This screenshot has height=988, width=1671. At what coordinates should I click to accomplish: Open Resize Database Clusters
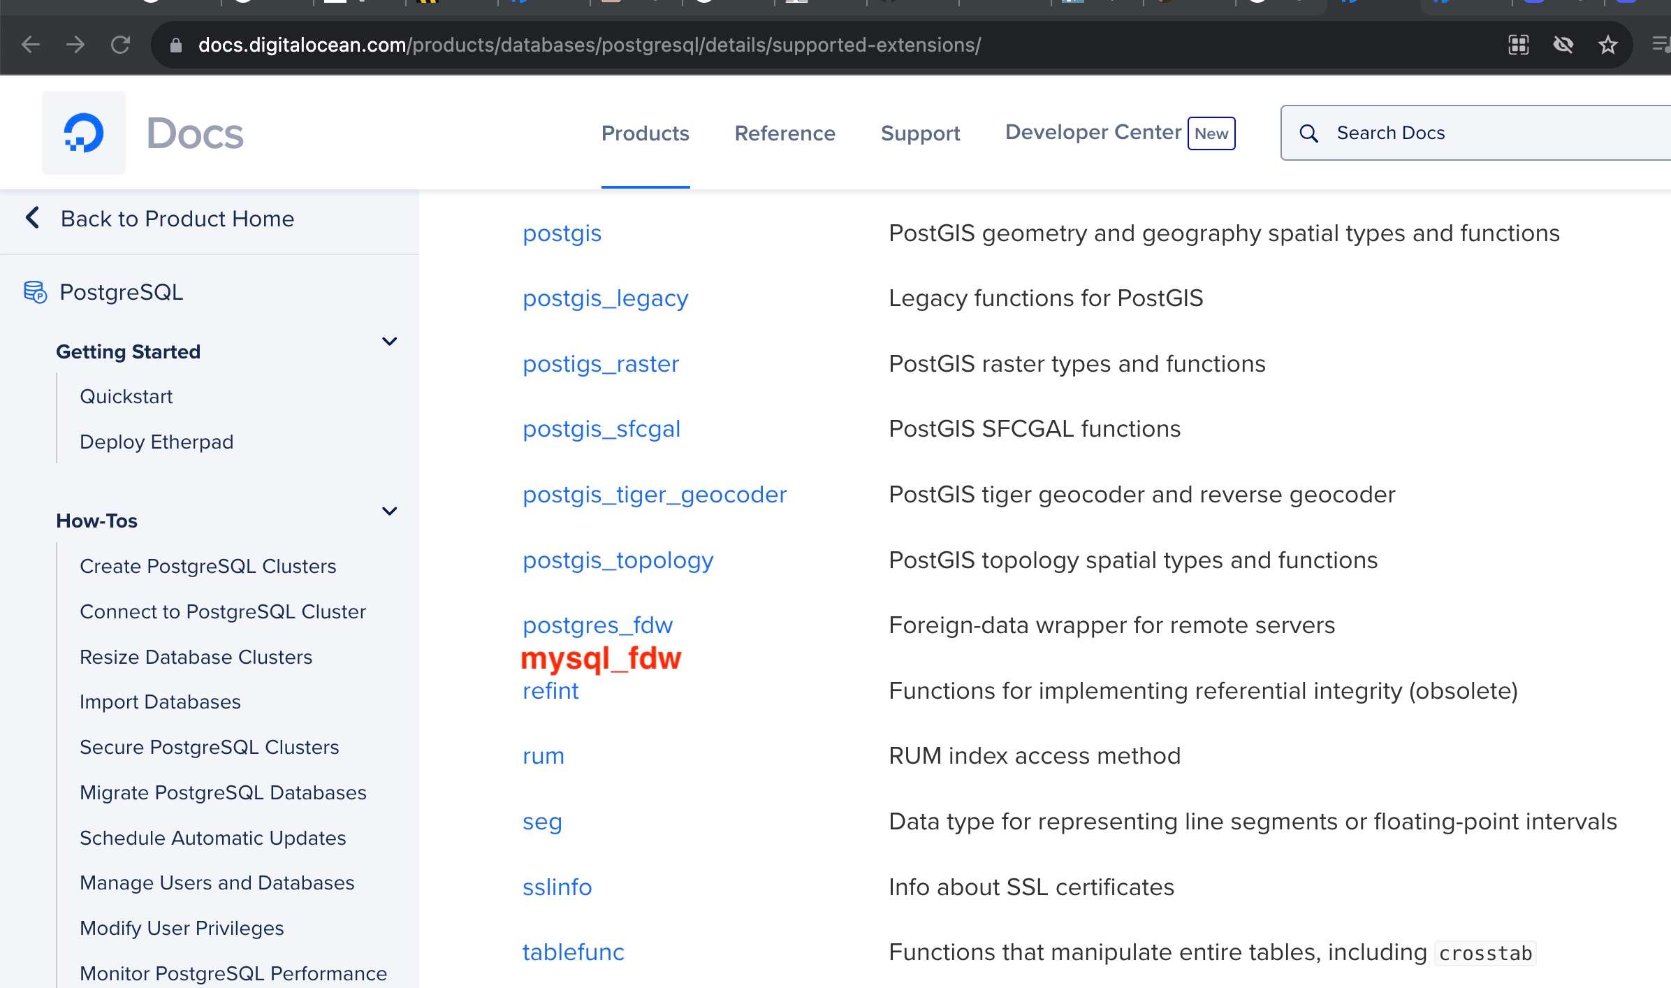click(x=196, y=658)
